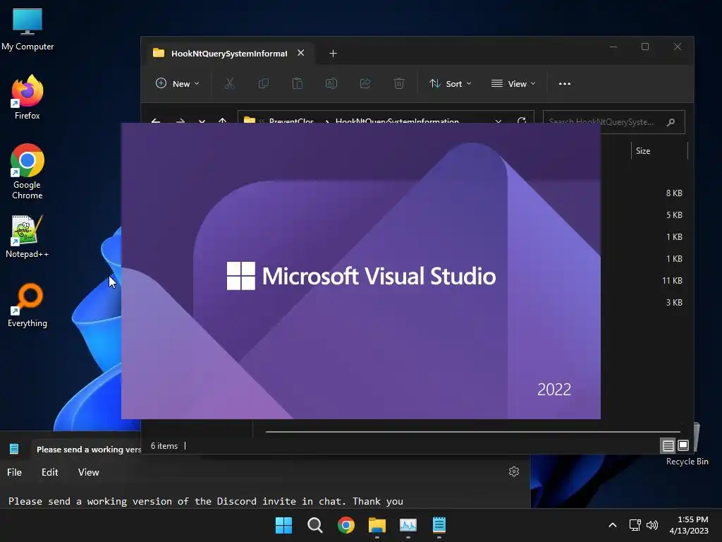Open the Google Chrome desktop shortcut
This screenshot has height=542, width=722.
27,171
